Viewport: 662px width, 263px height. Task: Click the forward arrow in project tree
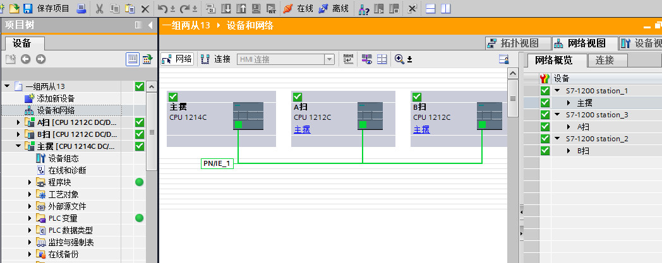pos(40,59)
